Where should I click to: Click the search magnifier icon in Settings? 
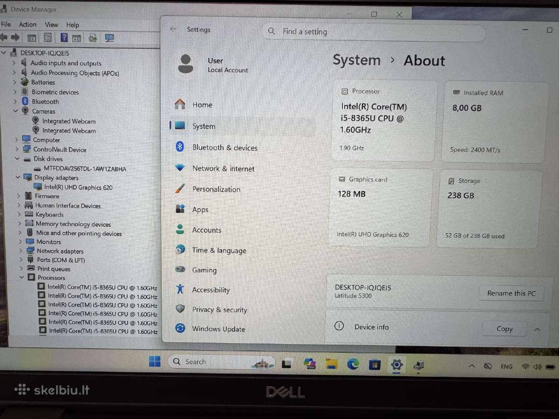coord(271,31)
